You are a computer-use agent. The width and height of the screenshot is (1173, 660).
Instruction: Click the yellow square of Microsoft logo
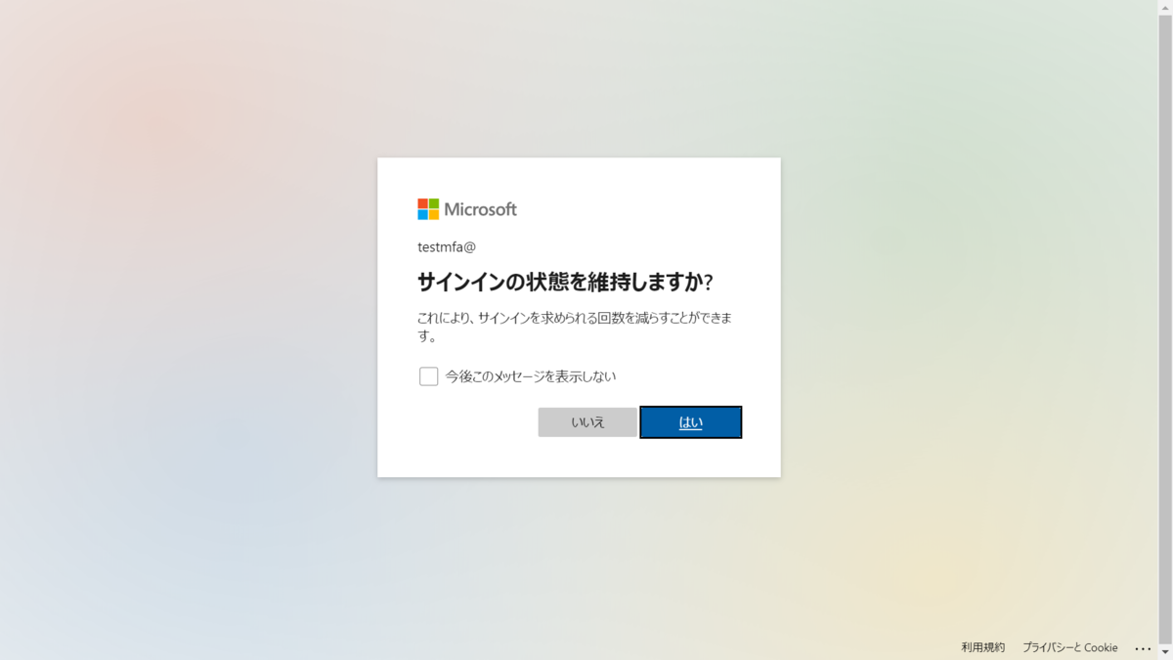pyautogui.click(x=434, y=215)
